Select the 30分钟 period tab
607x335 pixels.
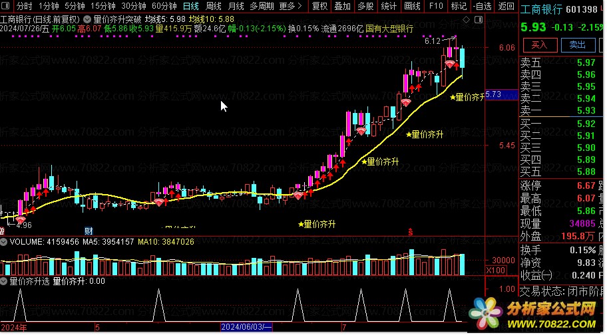(x=134, y=6)
